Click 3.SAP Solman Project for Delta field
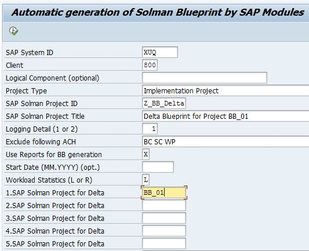Viewport: 309px width, 251px height. [x=163, y=218]
